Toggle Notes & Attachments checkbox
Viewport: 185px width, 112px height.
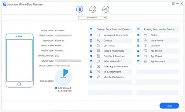[x=91, y=51]
